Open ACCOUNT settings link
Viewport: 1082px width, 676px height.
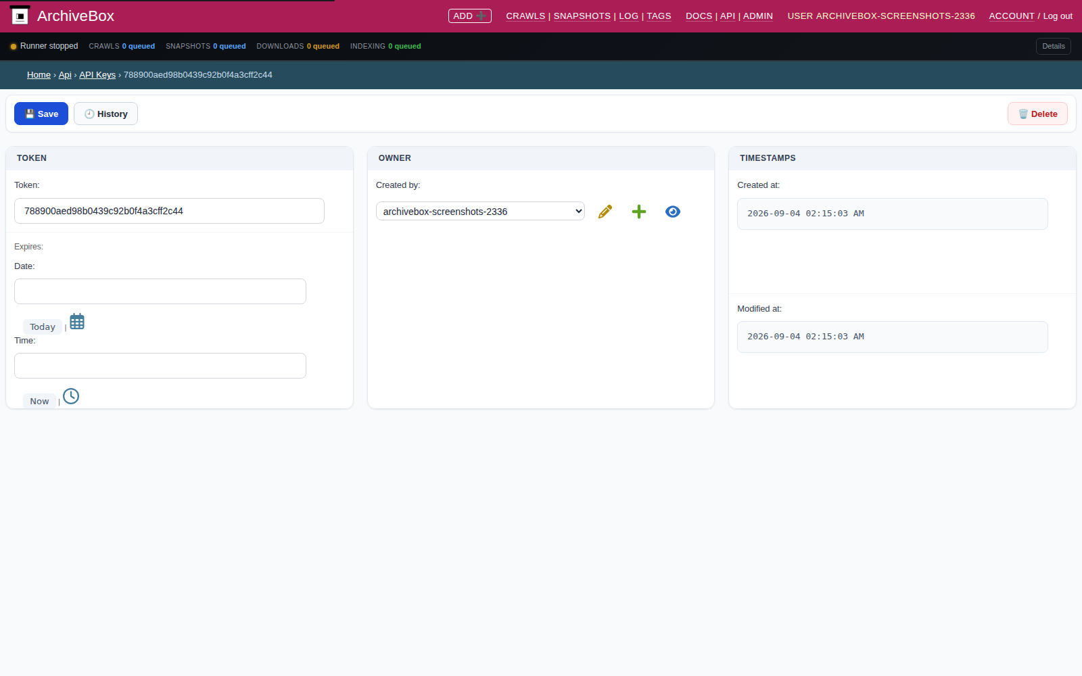coord(1012,16)
